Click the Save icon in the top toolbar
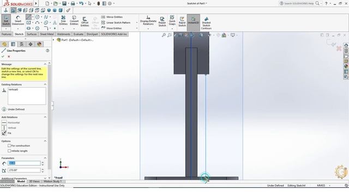Viewport: 349px width, 196px height. coord(64,3)
